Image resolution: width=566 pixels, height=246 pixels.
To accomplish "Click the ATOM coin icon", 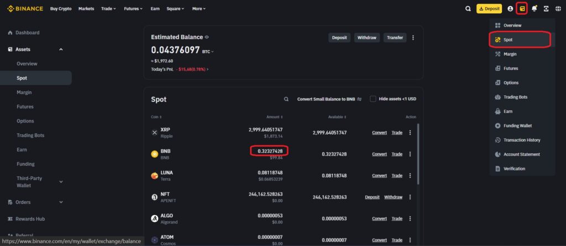I will tap(155, 240).
